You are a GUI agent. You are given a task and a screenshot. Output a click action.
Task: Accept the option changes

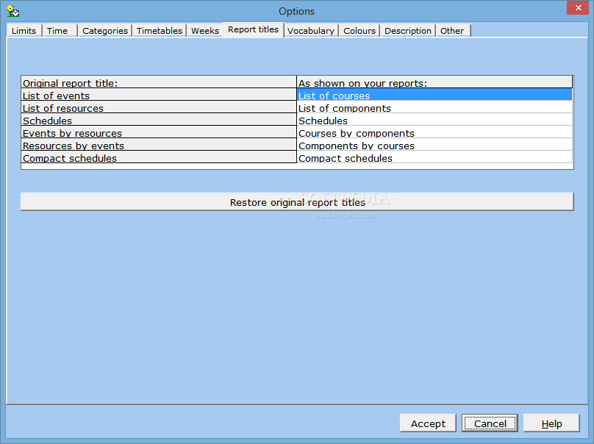[x=428, y=423]
